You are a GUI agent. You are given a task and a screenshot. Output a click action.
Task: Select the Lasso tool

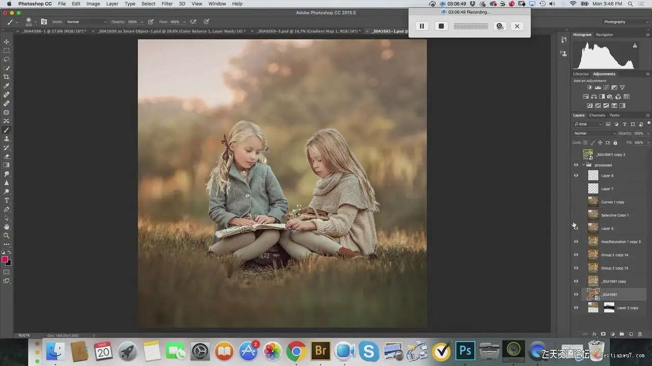[x=7, y=59]
